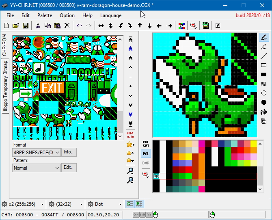
Task: Toggle the BMP palette mode button
Action: 146,164
